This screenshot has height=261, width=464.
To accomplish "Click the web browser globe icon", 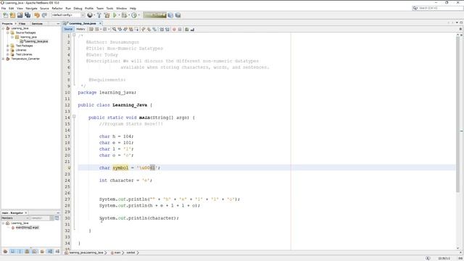I will point(90,15).
